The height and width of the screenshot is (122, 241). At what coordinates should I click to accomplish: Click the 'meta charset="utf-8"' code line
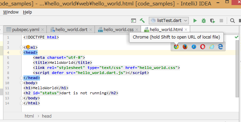(x=59, y=58)
